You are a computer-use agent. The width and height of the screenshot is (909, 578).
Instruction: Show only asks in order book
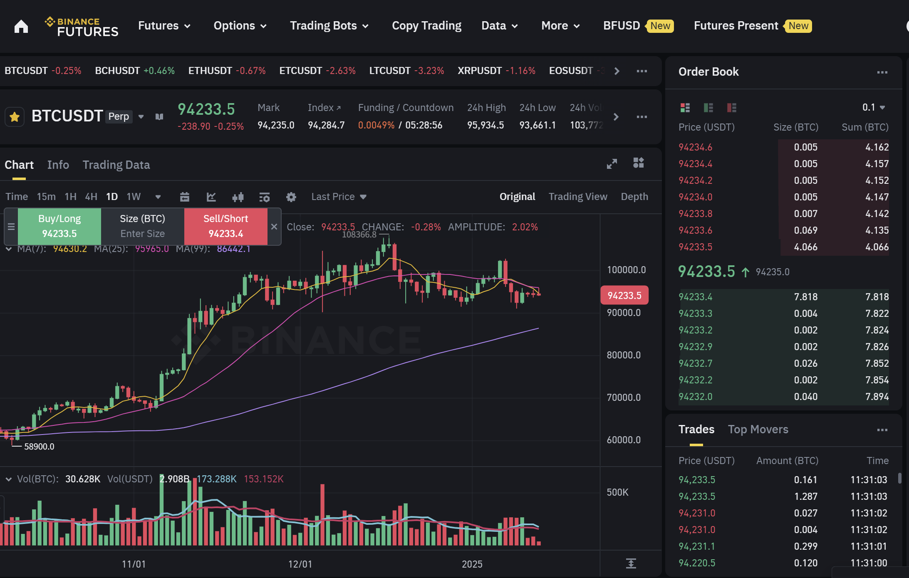pyautogui.click(x=732, y=108)
